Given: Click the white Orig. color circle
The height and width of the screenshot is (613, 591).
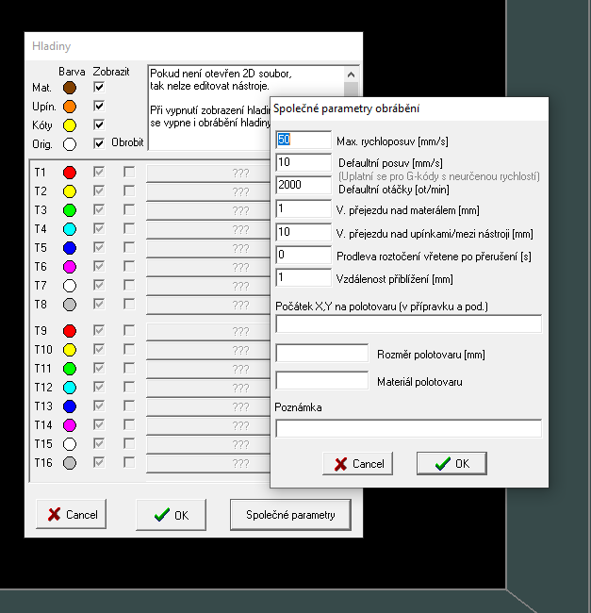Looking at the screenshot, I should click(69, 144).
